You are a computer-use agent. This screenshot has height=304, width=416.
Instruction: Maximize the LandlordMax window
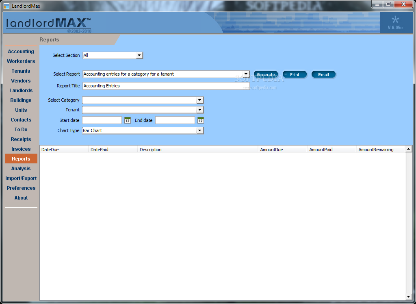tap(388, 4)
